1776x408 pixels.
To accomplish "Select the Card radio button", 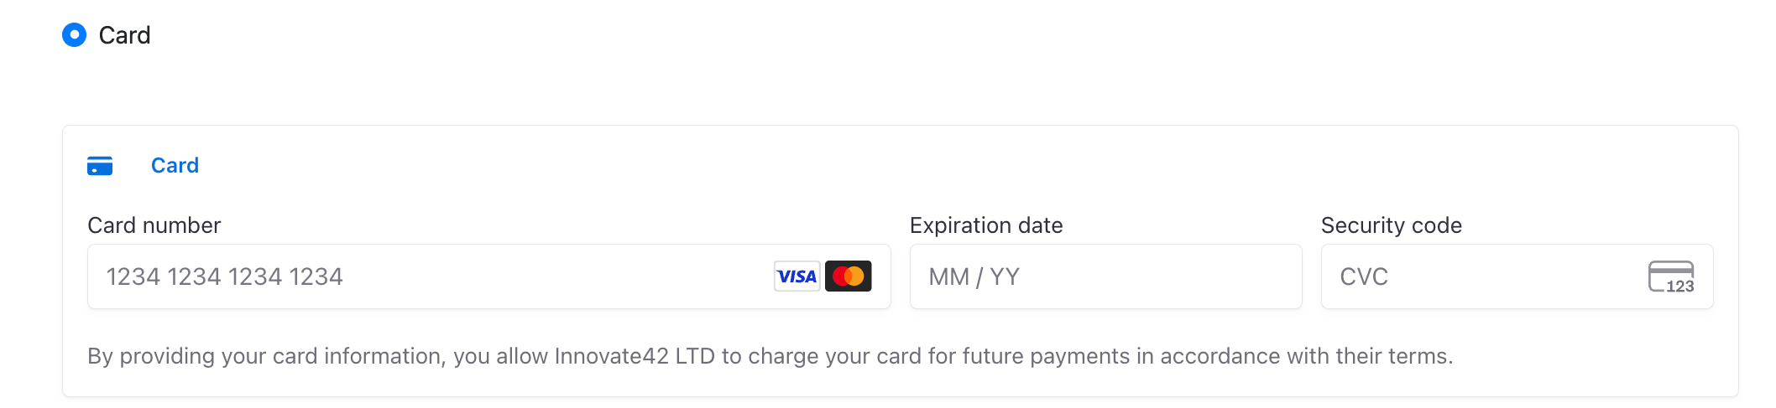I will tap(74, 35).
